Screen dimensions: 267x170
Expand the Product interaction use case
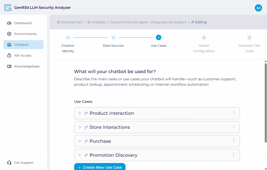(x=80, y=113)
